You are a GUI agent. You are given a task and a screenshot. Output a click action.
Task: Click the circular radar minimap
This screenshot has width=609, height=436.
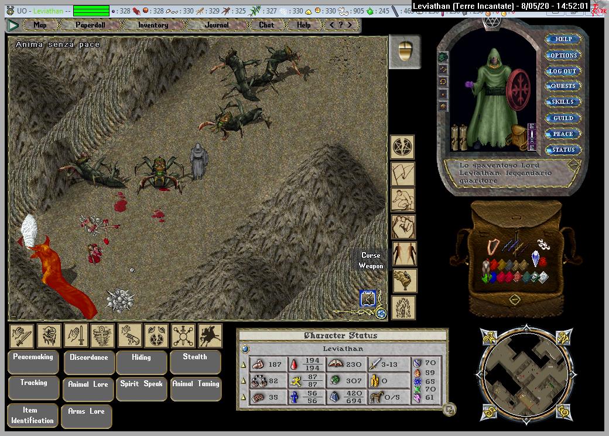point(525,374)
